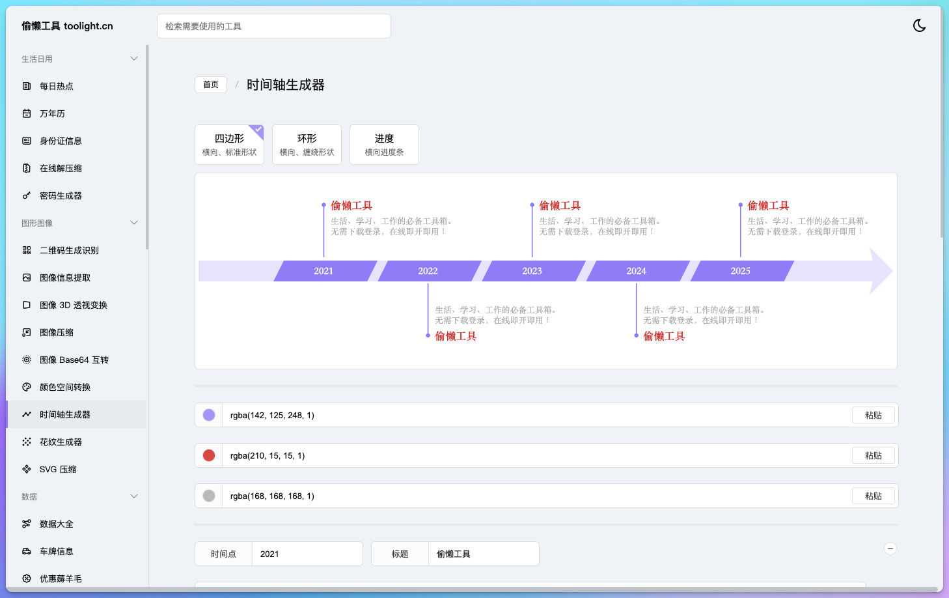Collapse the 图形图像 section
949x598 pixels.
(134, 223)
